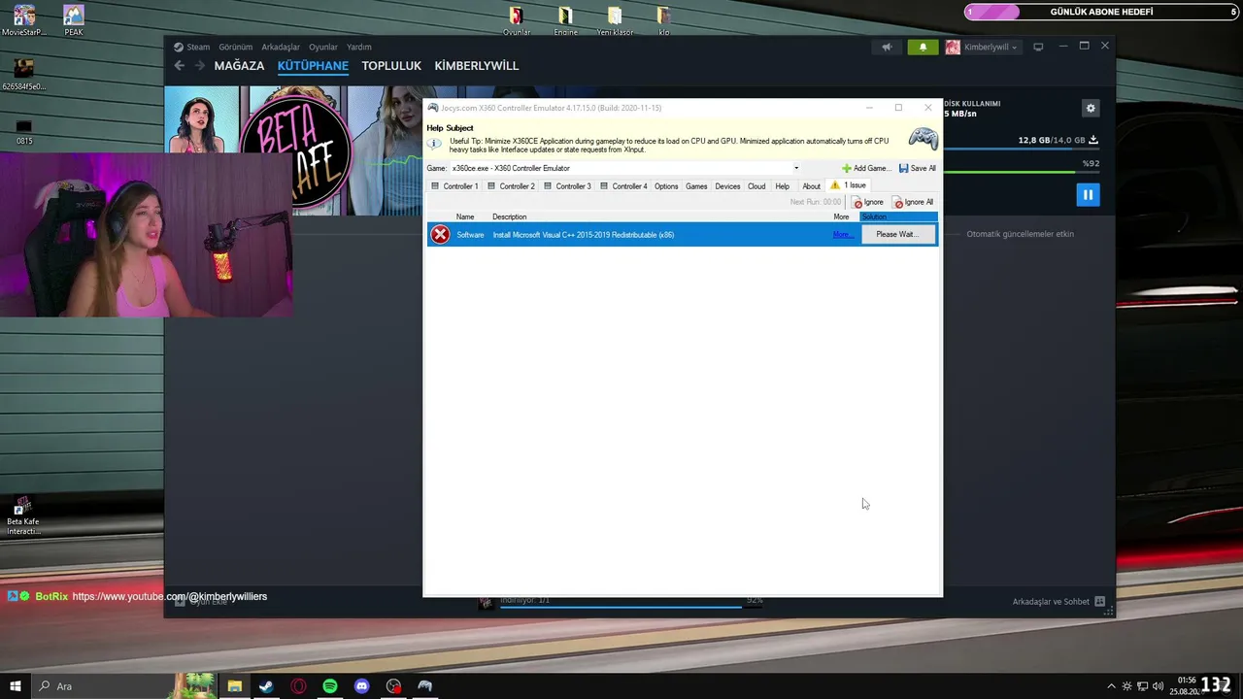
Task: Open the Cloud tab in X360CE
Action: [x=756, y=185]
